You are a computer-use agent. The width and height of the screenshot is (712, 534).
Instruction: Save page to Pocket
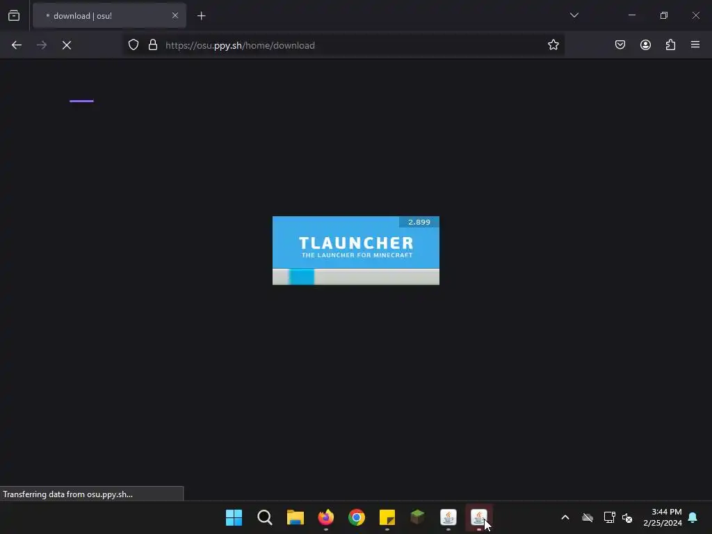coord(620,44)
